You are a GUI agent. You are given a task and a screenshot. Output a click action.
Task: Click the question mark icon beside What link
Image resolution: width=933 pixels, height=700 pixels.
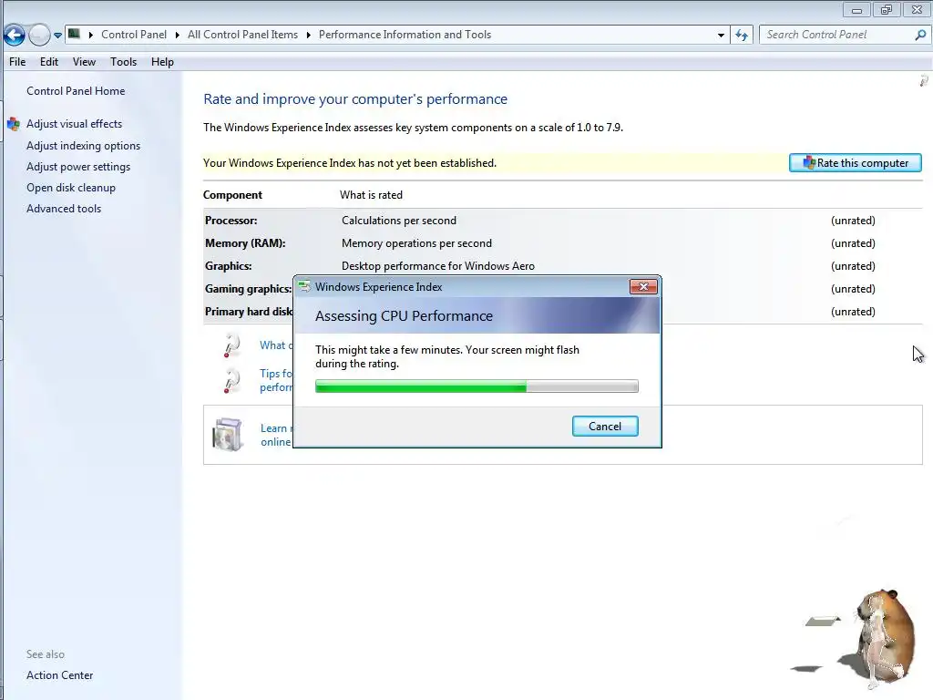(x=231, y=345)
